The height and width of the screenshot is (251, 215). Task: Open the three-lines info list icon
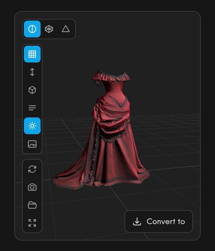(x=32, y=108)
